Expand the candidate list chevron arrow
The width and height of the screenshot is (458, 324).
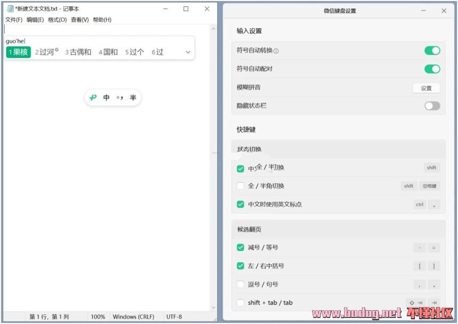188,52
